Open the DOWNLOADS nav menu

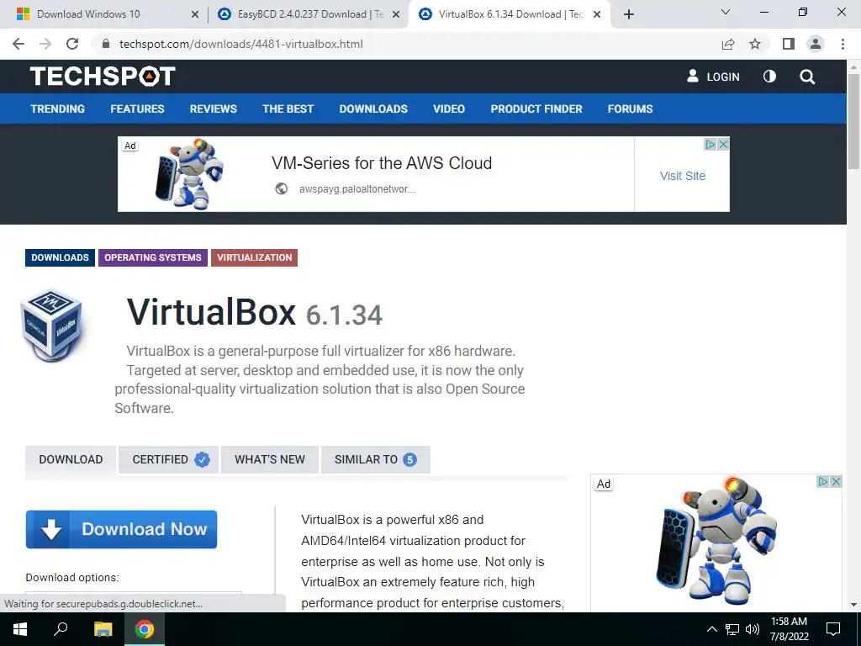tap(373, 109)
